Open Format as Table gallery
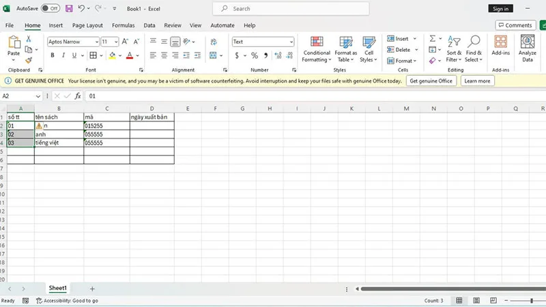 346,49
